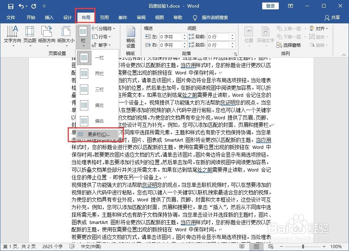This screenshot has width=349, height=251.
Task: Switch to the 设计 (Design) tab
Action: click(x=67, y=18)
